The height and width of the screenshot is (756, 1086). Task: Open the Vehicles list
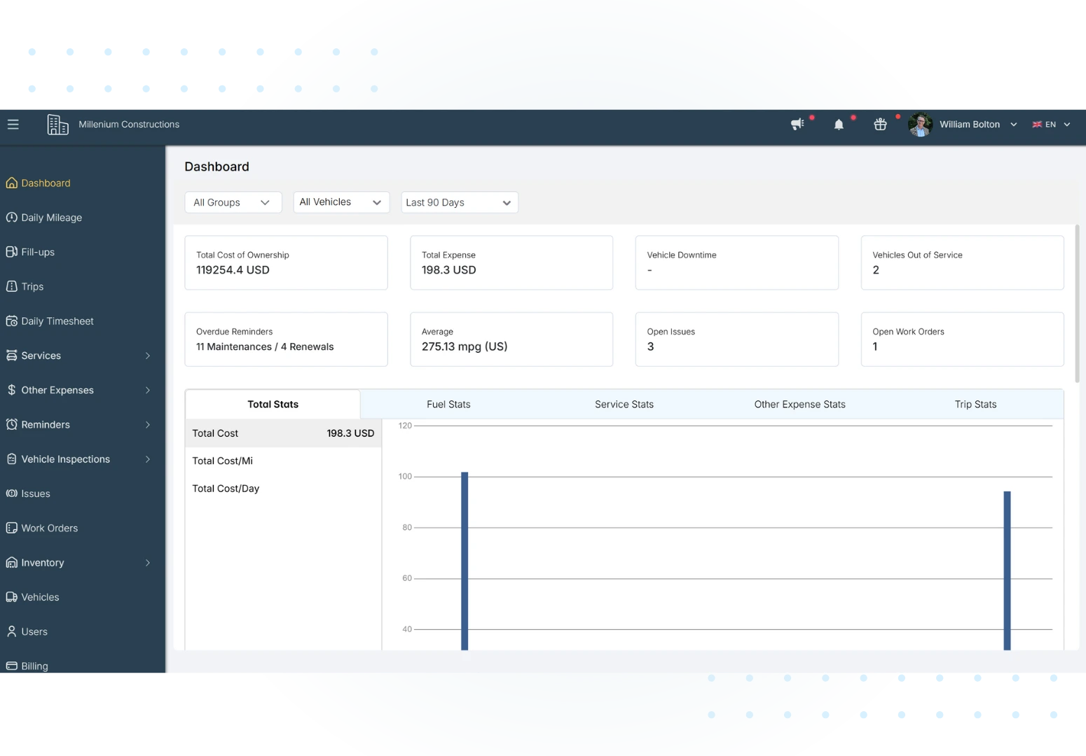(40, 596)
